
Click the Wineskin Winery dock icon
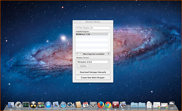[x=115, y=105]
